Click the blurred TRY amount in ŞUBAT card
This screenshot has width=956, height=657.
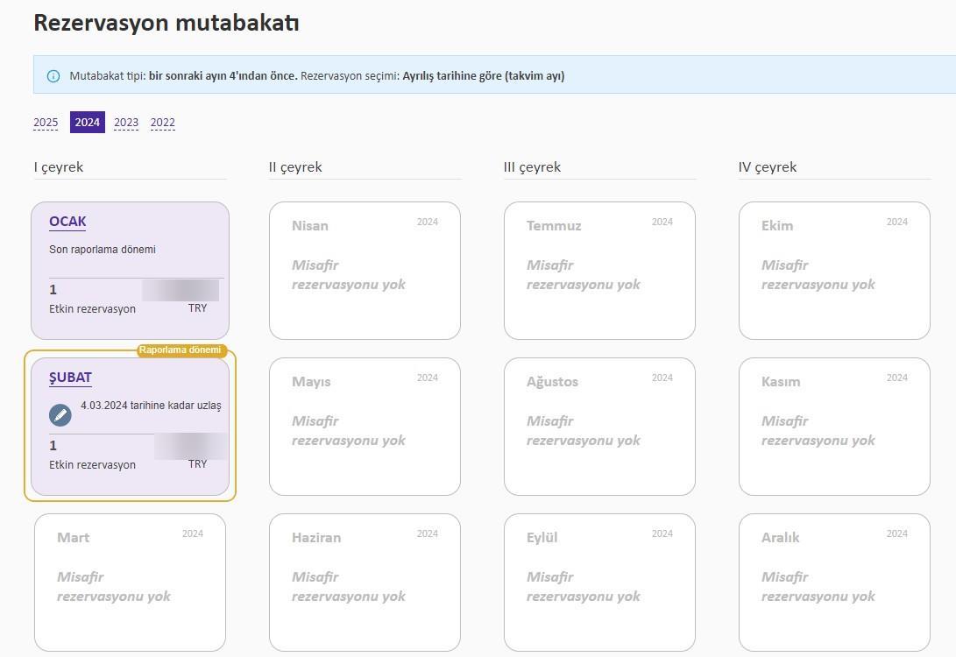click(x=191, y=446)
